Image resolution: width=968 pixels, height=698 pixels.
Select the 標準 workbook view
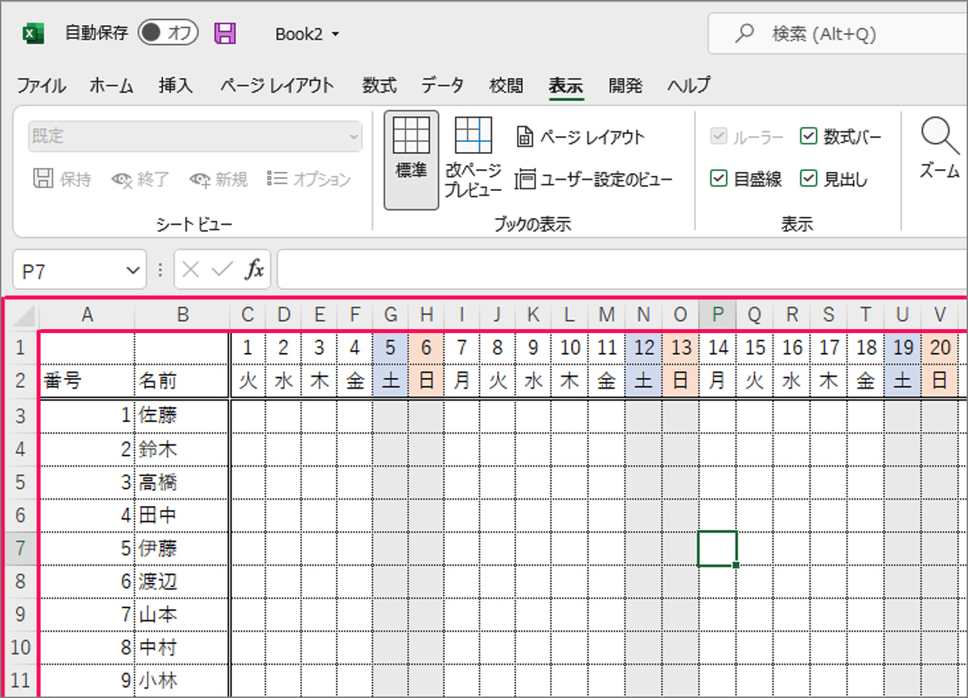[x=411, y=160]
